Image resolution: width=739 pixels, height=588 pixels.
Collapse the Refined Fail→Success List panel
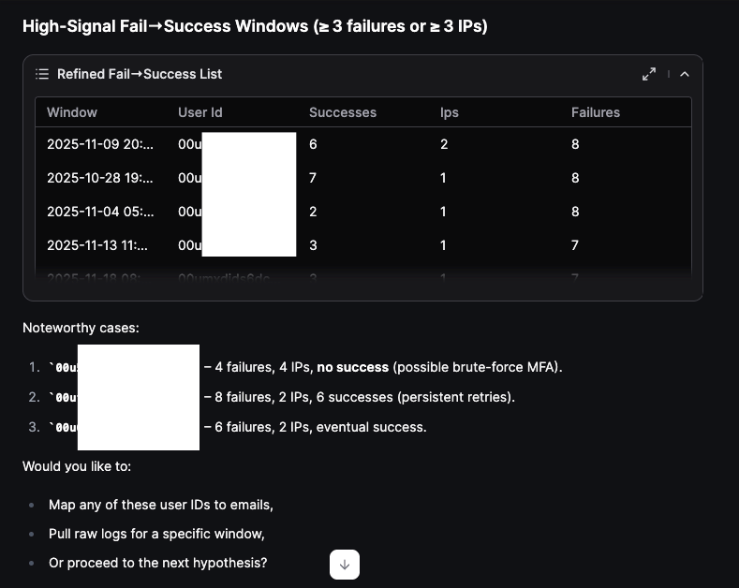685,74
